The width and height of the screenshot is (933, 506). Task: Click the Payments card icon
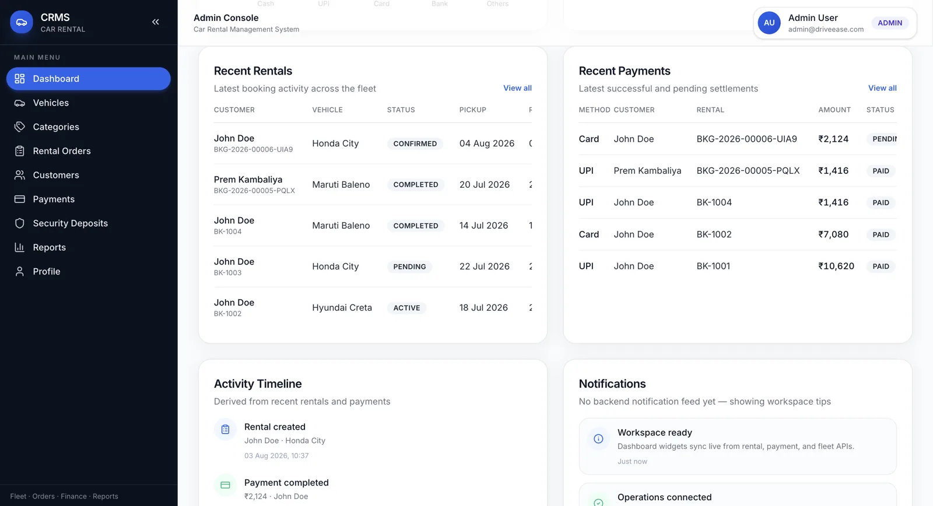(x=20, y=199)
